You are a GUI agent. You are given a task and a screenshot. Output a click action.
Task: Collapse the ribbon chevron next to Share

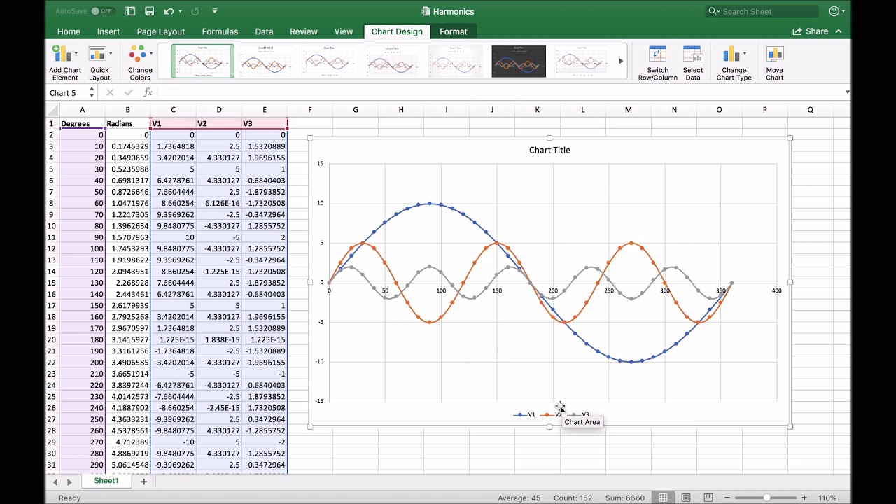839,31
